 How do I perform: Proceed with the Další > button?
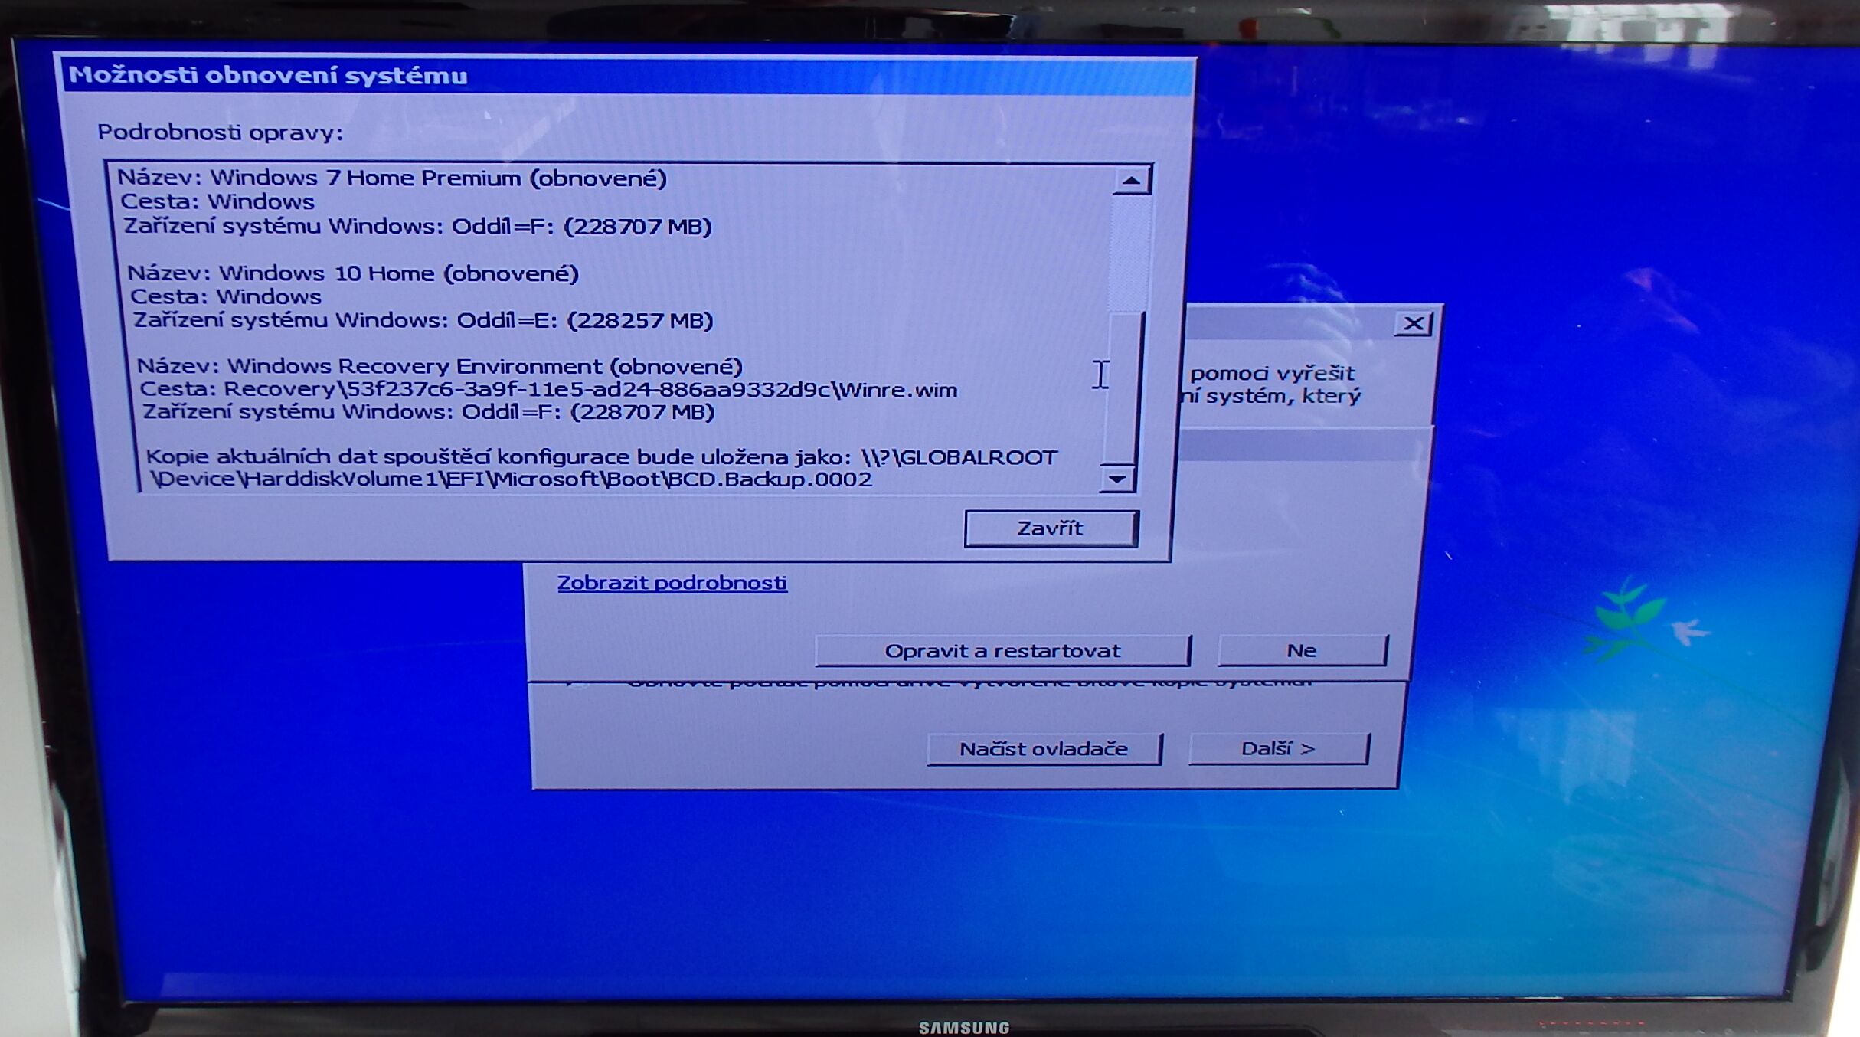(x=1277, y=749)
